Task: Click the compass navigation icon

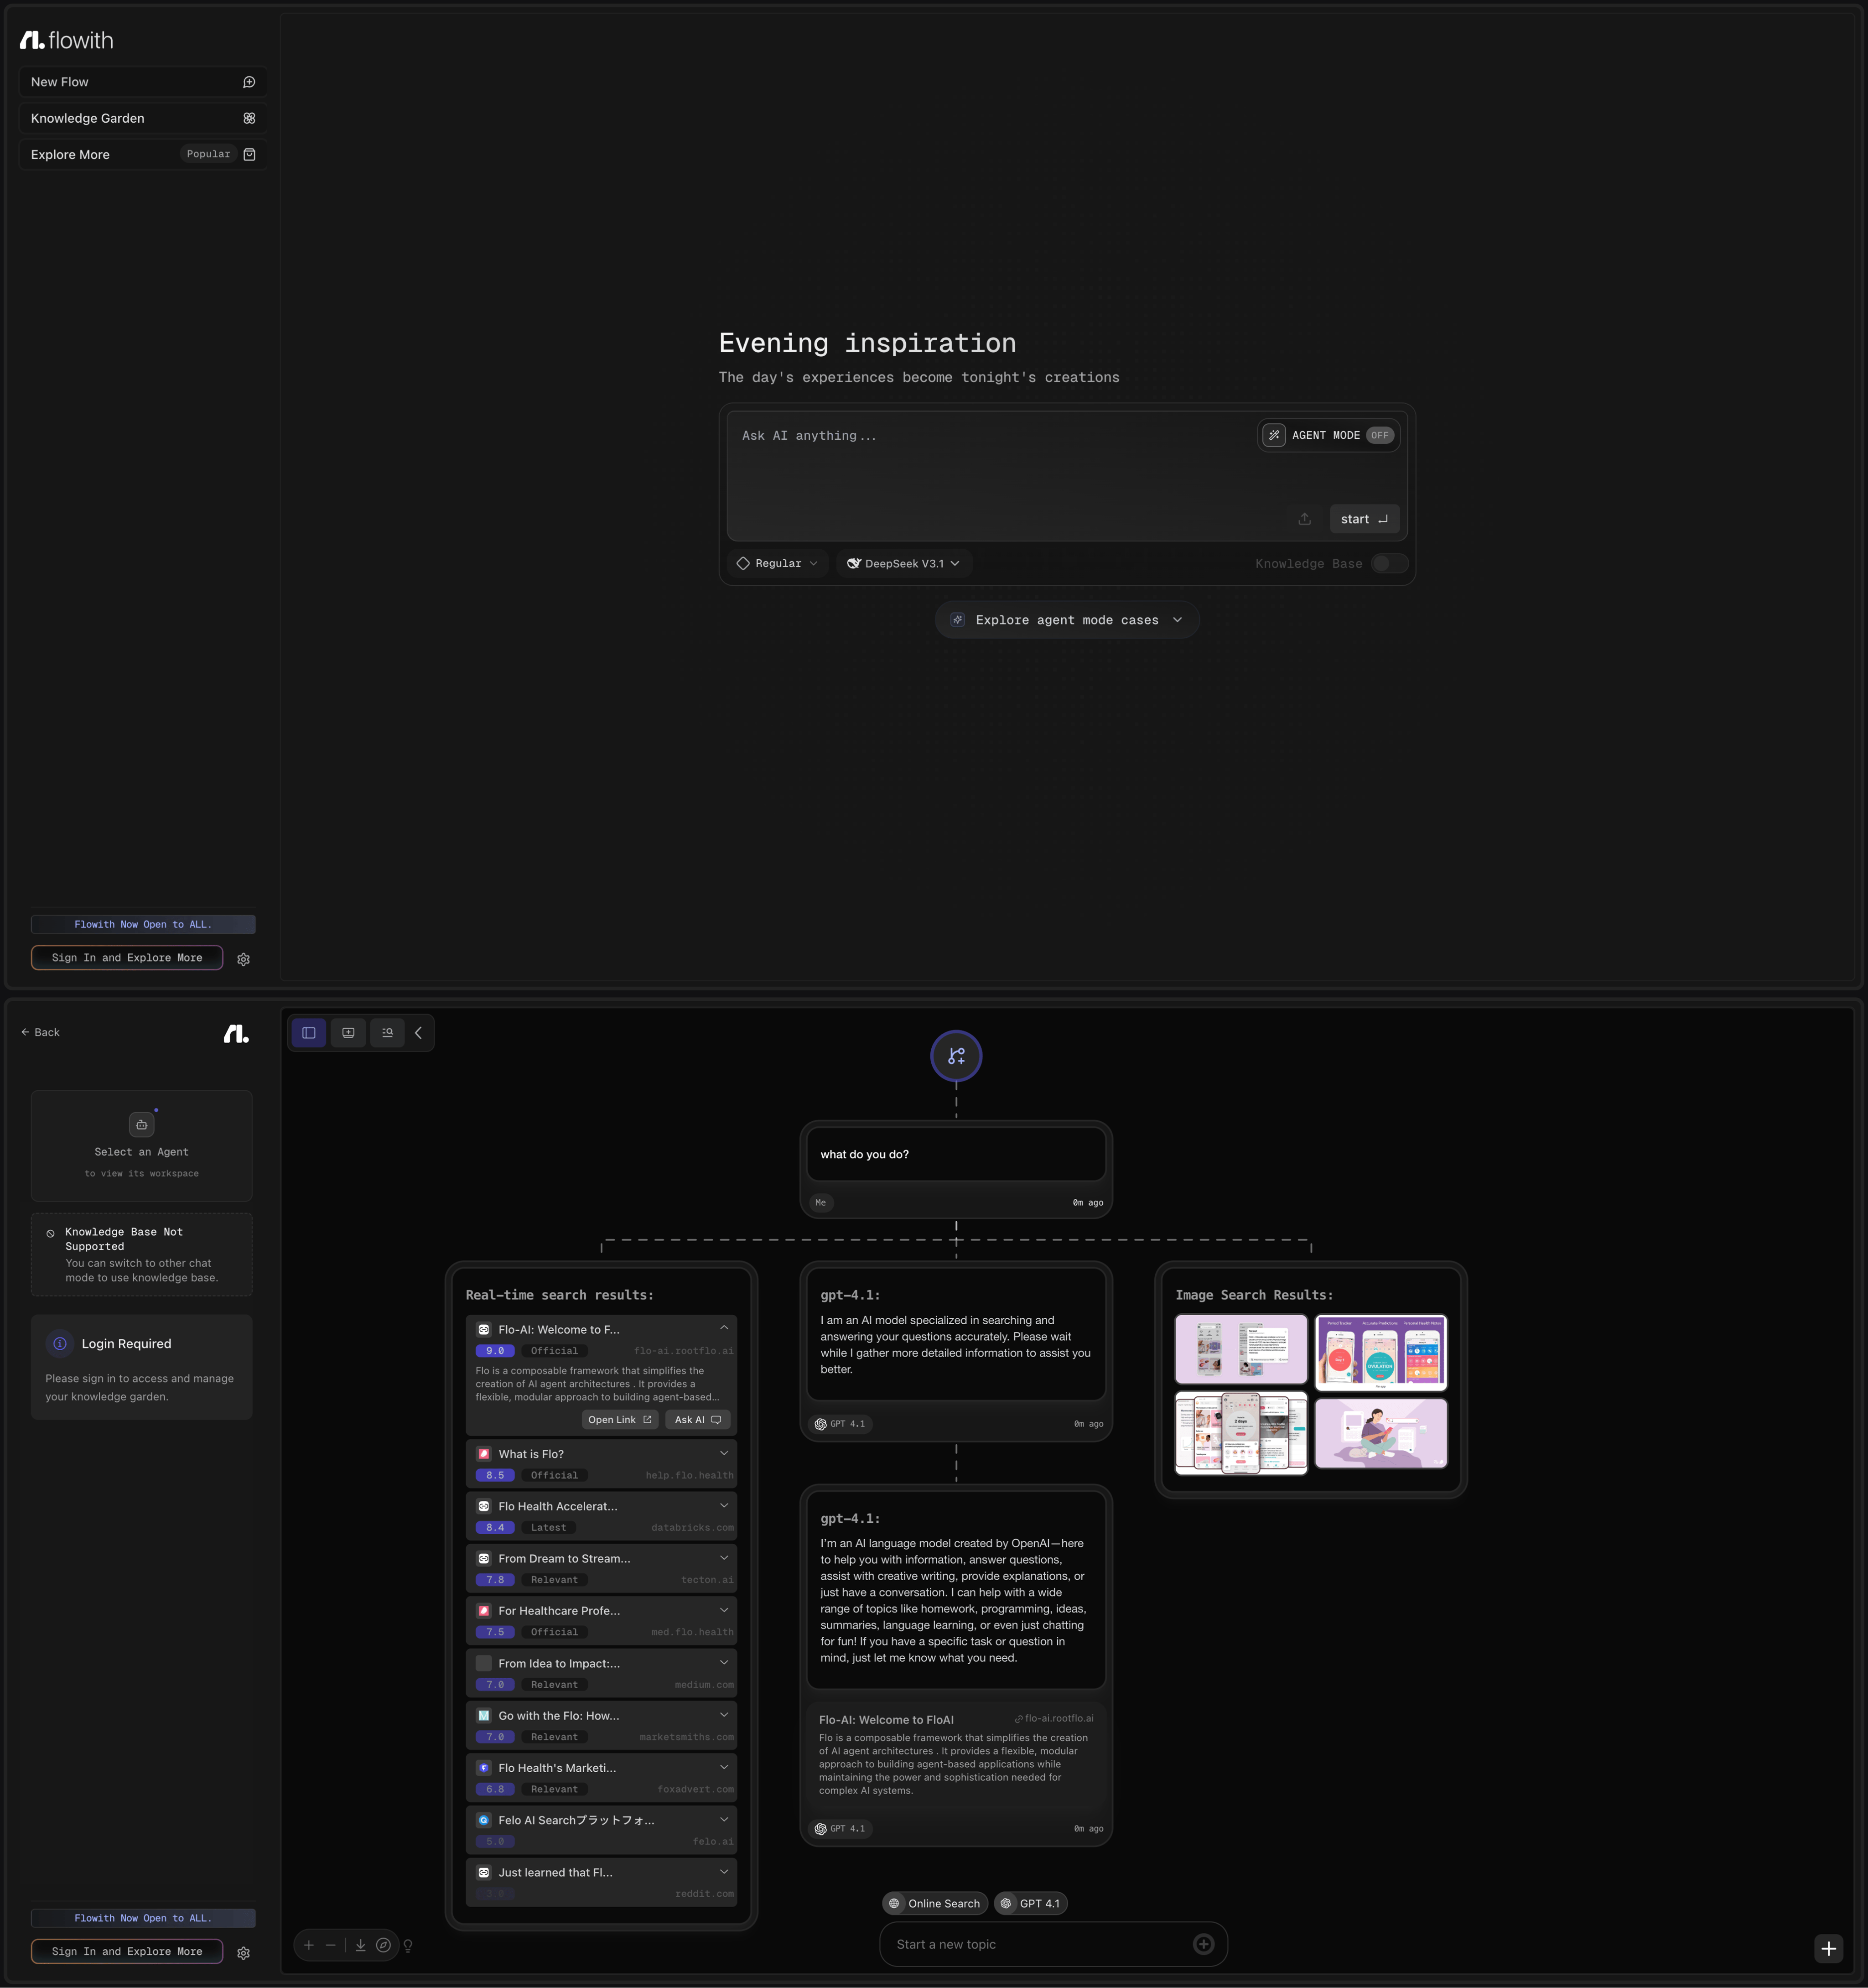Action: point(383,1945)
